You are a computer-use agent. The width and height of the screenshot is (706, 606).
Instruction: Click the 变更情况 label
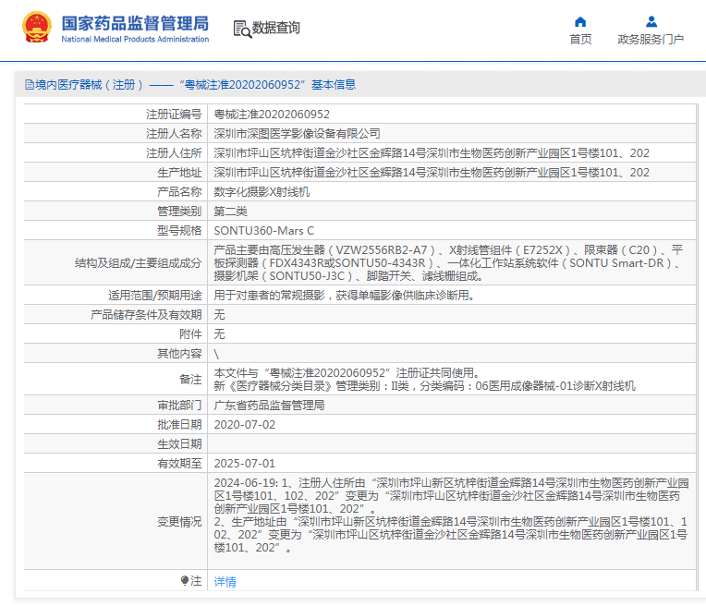179,522
